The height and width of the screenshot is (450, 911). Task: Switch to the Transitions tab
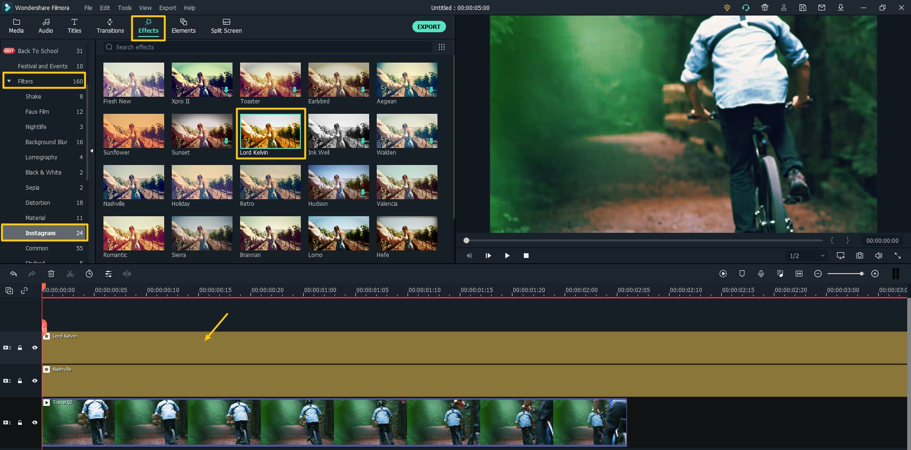(x=110, y=27)
